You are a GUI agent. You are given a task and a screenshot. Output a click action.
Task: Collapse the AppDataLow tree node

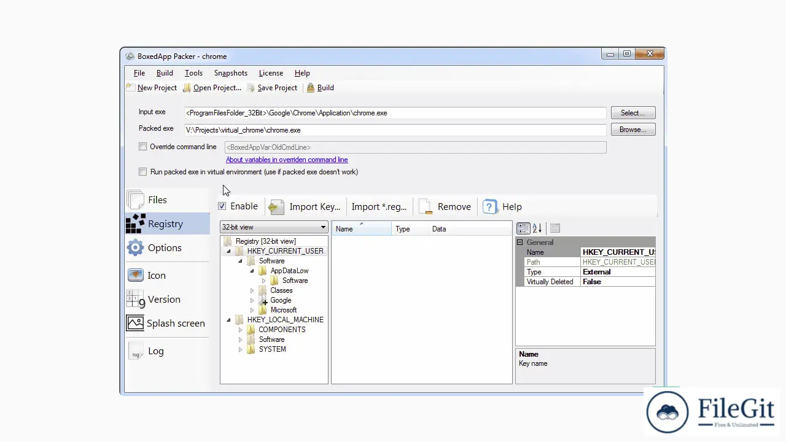coord(252,271)
